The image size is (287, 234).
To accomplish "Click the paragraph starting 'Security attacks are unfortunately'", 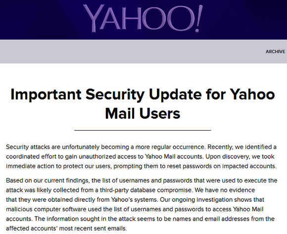I will (142, 157).
